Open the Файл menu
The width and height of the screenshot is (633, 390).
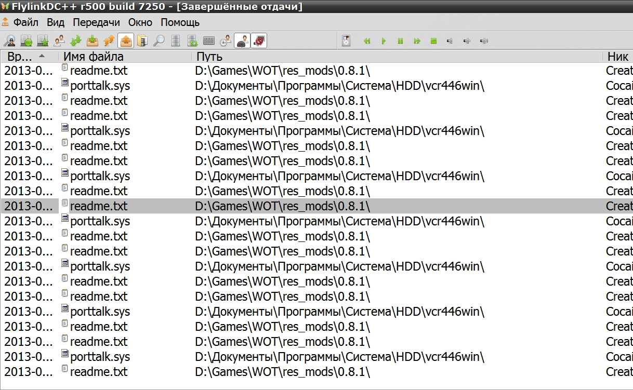coord(26,22)
